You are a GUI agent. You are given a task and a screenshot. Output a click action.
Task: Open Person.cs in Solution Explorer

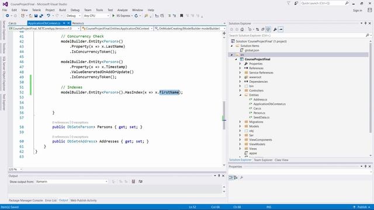[259, 113]
